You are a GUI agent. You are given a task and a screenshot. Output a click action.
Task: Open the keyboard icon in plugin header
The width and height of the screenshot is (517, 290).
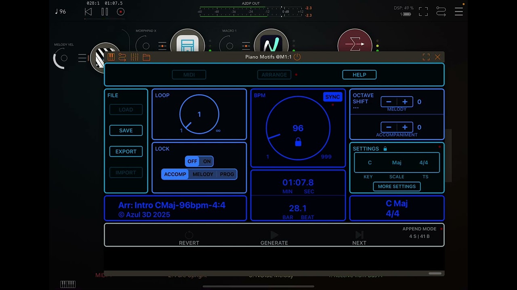(111, 57)
